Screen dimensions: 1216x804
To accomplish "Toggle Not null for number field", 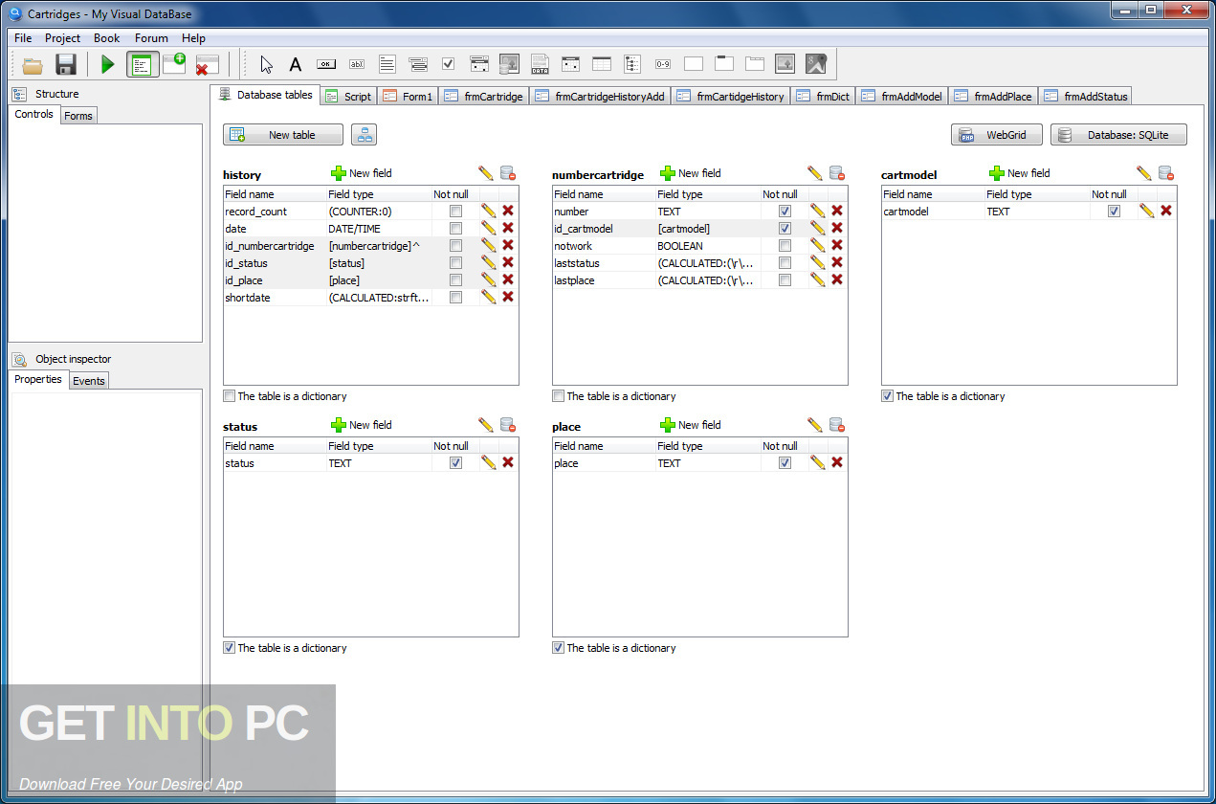I will [x=785, y=212].
